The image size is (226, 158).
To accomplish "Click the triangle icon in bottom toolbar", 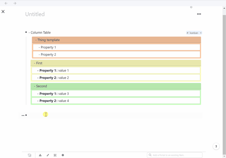I will point(40,155).
